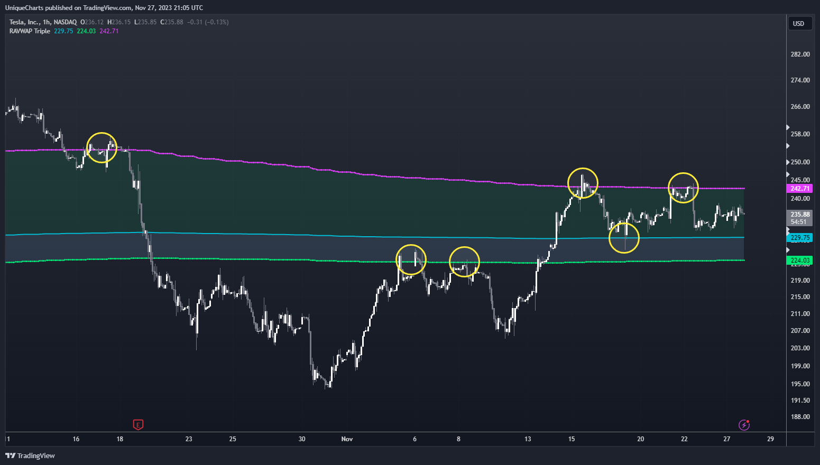Click the purple lightning bolt icon
The height and width of the screenshot is (465, 820).
pos(744,424)
